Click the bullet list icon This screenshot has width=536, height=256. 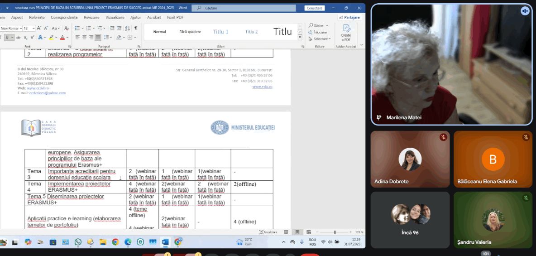click(x=77, y=28)
